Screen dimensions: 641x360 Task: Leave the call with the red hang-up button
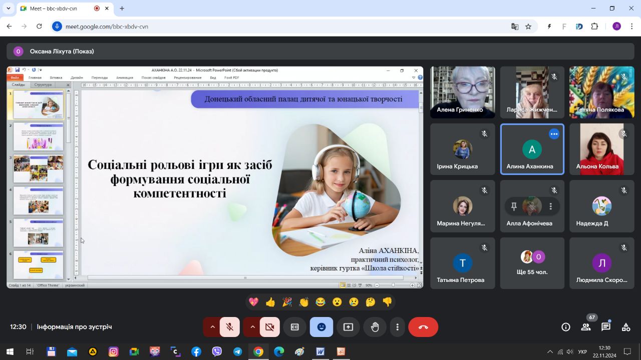click(x=423, y=327)
